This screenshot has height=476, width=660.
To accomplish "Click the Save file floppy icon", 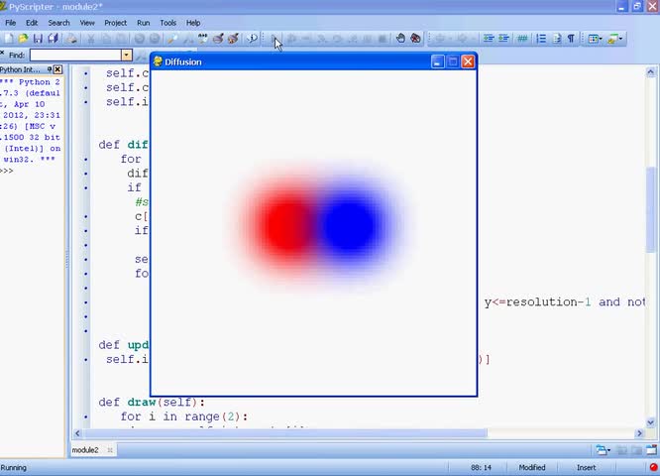I will [38, 39].
